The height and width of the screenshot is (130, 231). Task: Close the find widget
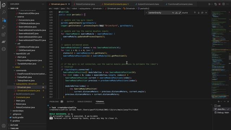point(206,13)
